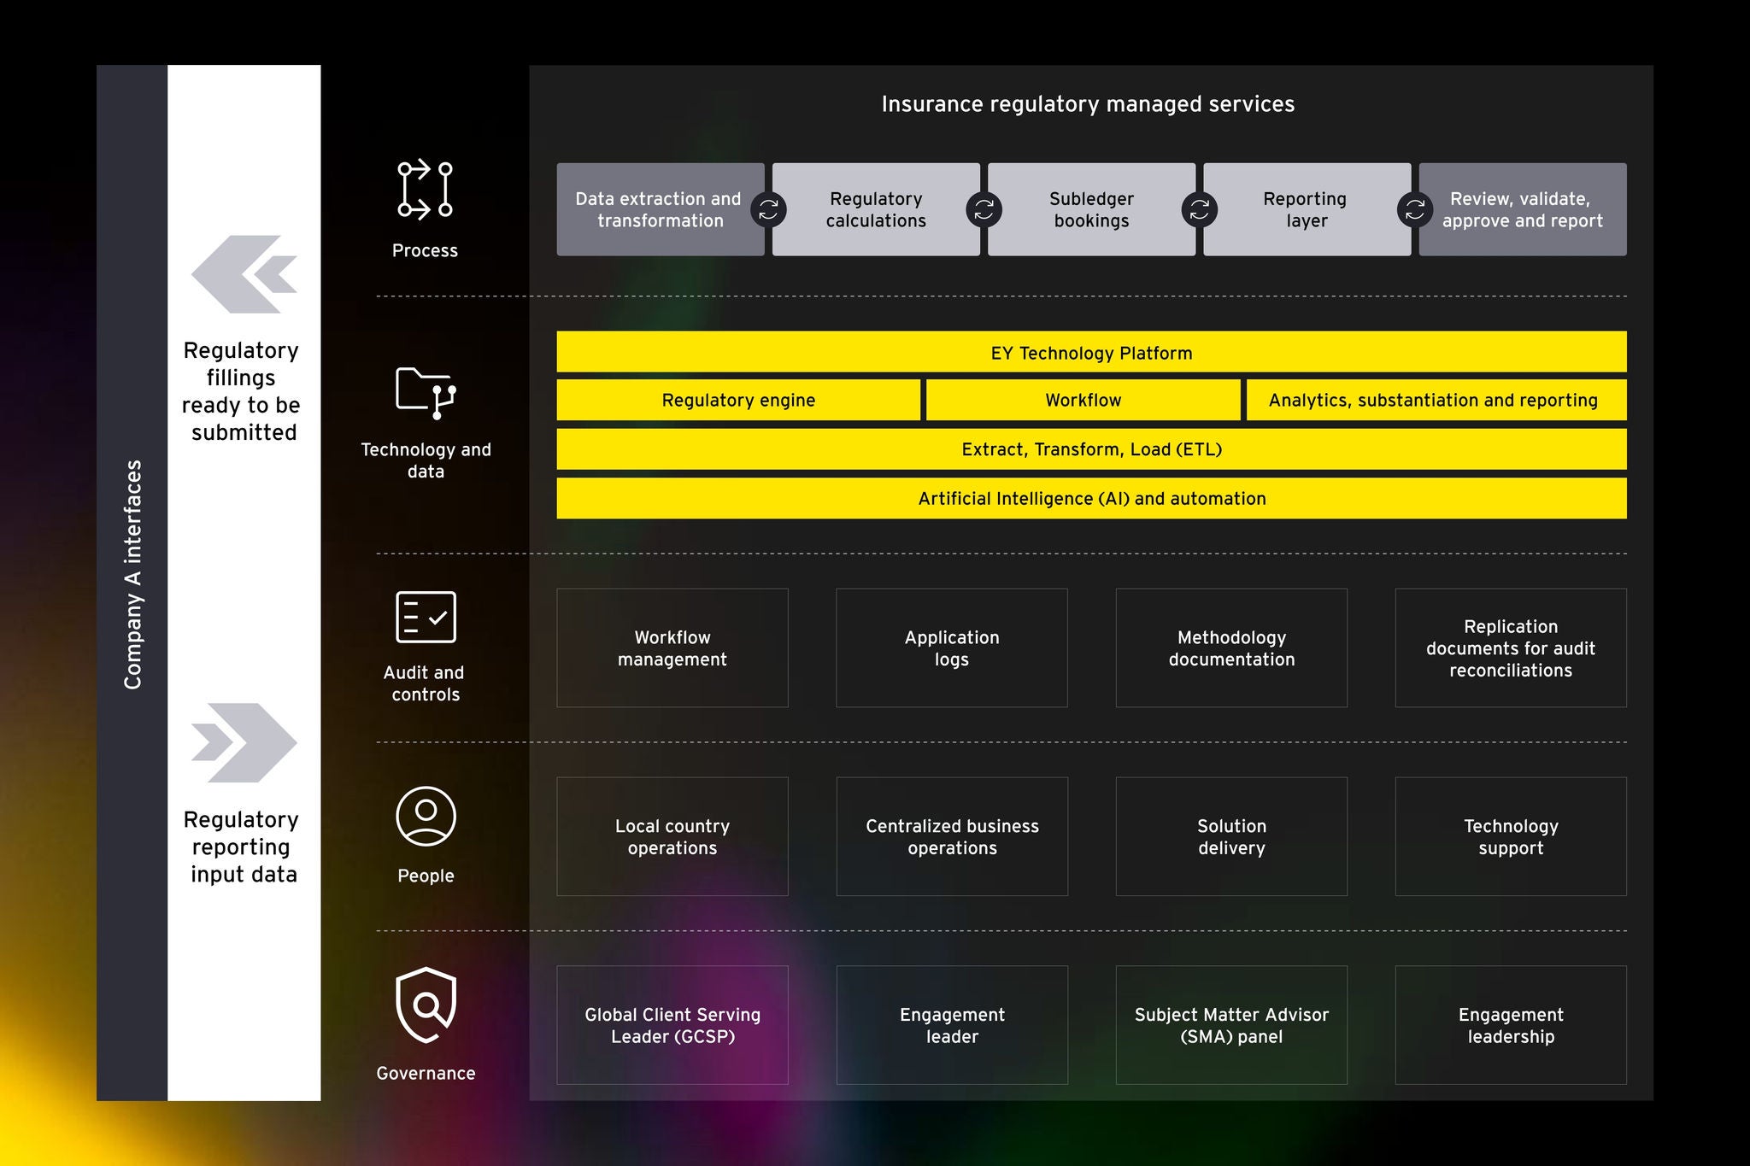Click the Regulatory engine block

click(x=738, y=400)
